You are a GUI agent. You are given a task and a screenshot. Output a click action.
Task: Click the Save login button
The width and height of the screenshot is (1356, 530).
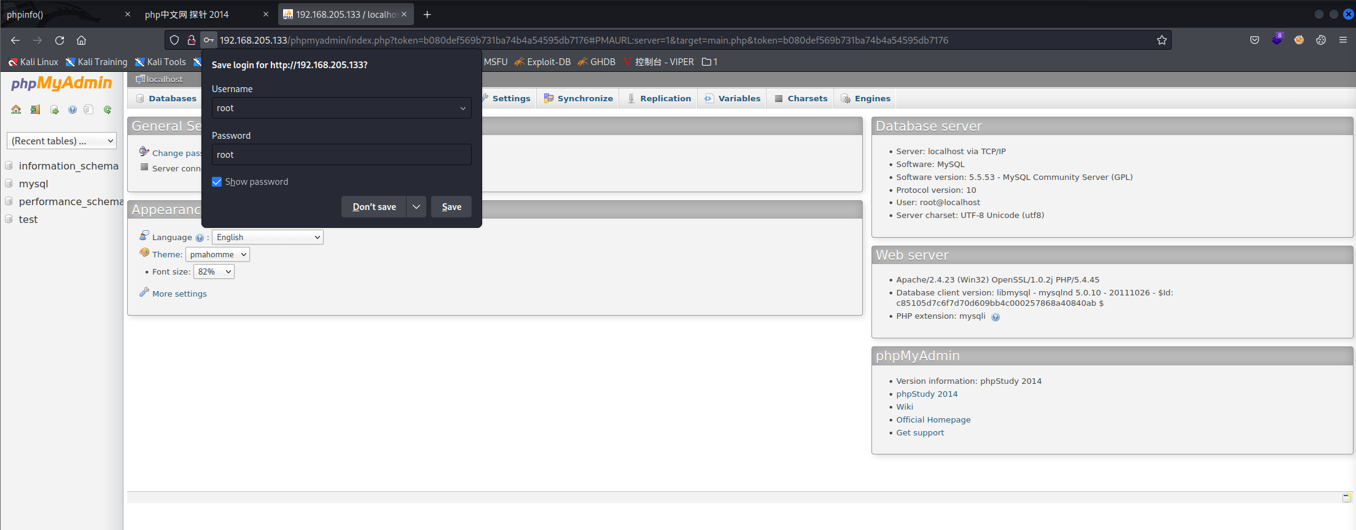coord(451,207)
